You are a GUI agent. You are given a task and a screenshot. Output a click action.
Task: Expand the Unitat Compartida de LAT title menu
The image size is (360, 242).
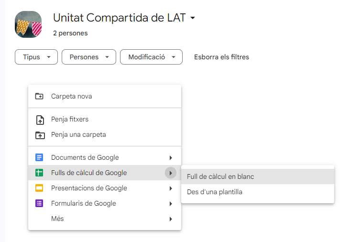pos(193,18)
